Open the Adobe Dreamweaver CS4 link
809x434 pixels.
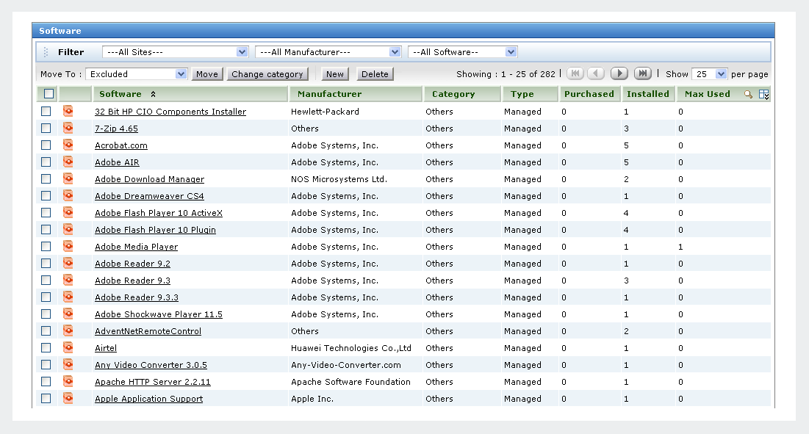(149, 196)
